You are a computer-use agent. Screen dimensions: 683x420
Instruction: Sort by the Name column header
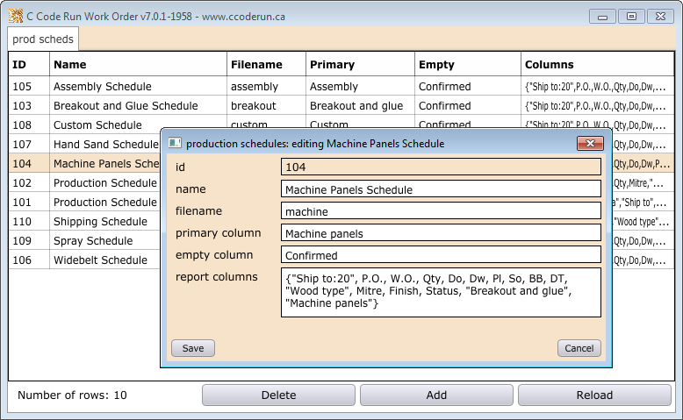click(x=138, y=64)
